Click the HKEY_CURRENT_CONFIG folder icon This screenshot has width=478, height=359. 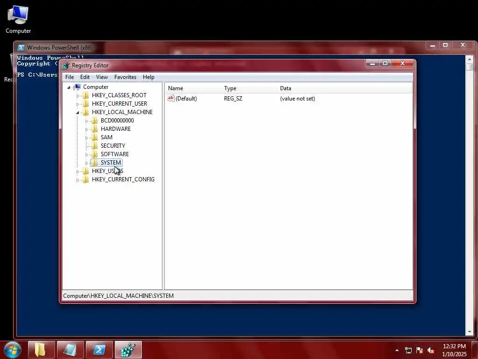86,179
